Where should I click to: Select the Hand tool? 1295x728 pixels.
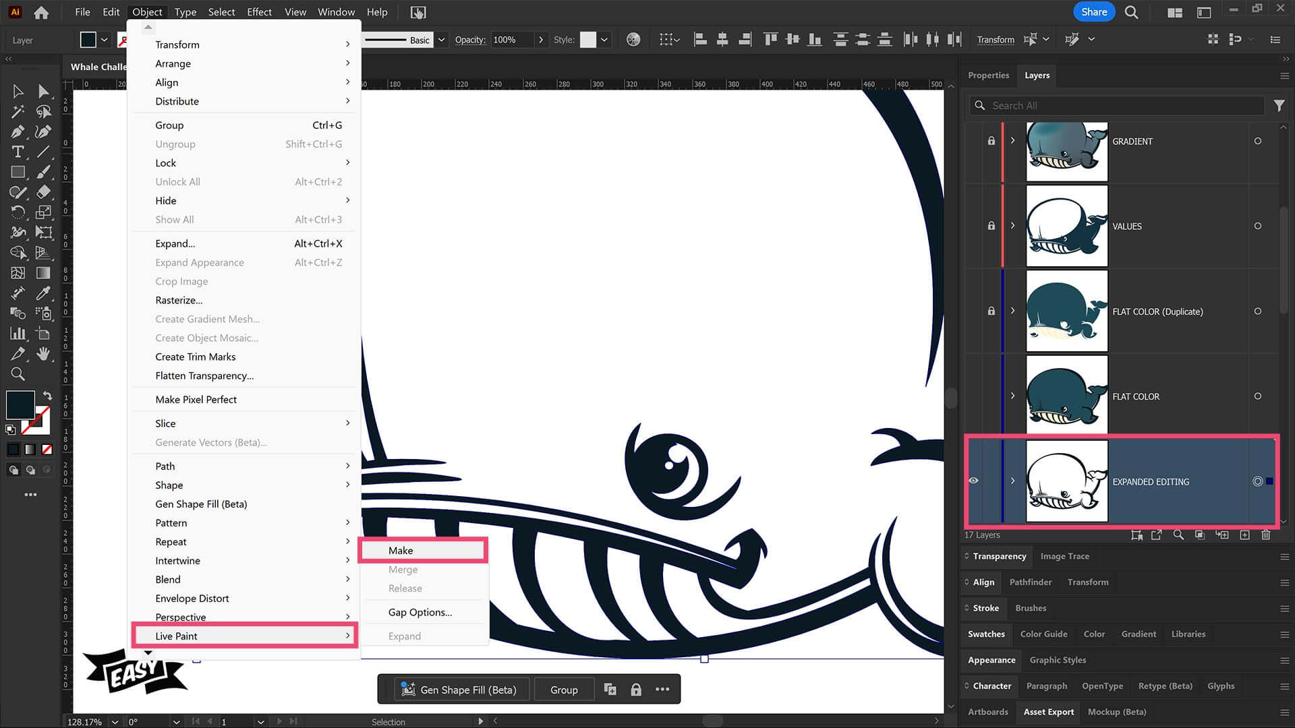[44, 354]
